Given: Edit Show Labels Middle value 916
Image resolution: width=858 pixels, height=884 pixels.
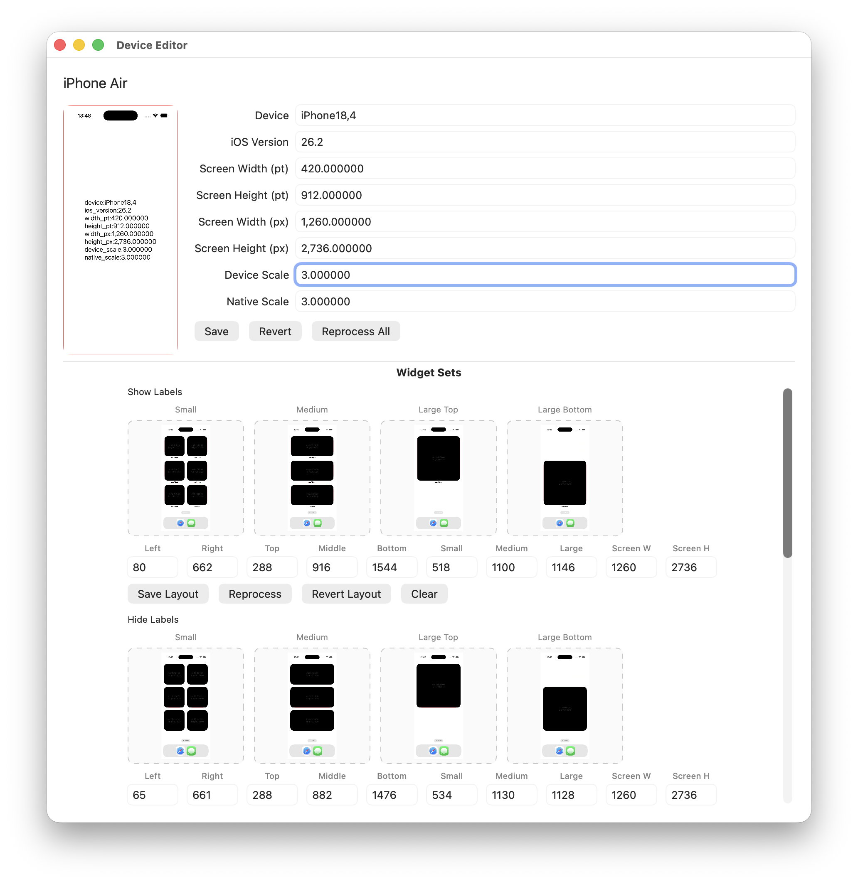Looking at the screenshot, I should 332,567.
